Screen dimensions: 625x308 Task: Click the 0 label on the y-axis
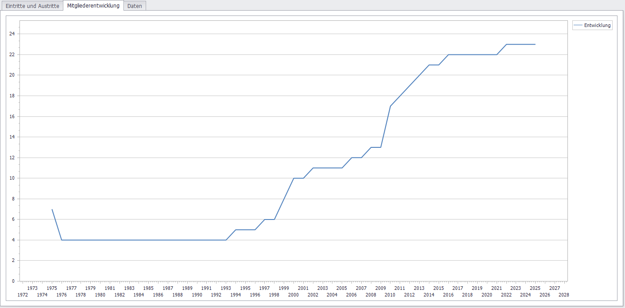[x=13, y=281]
